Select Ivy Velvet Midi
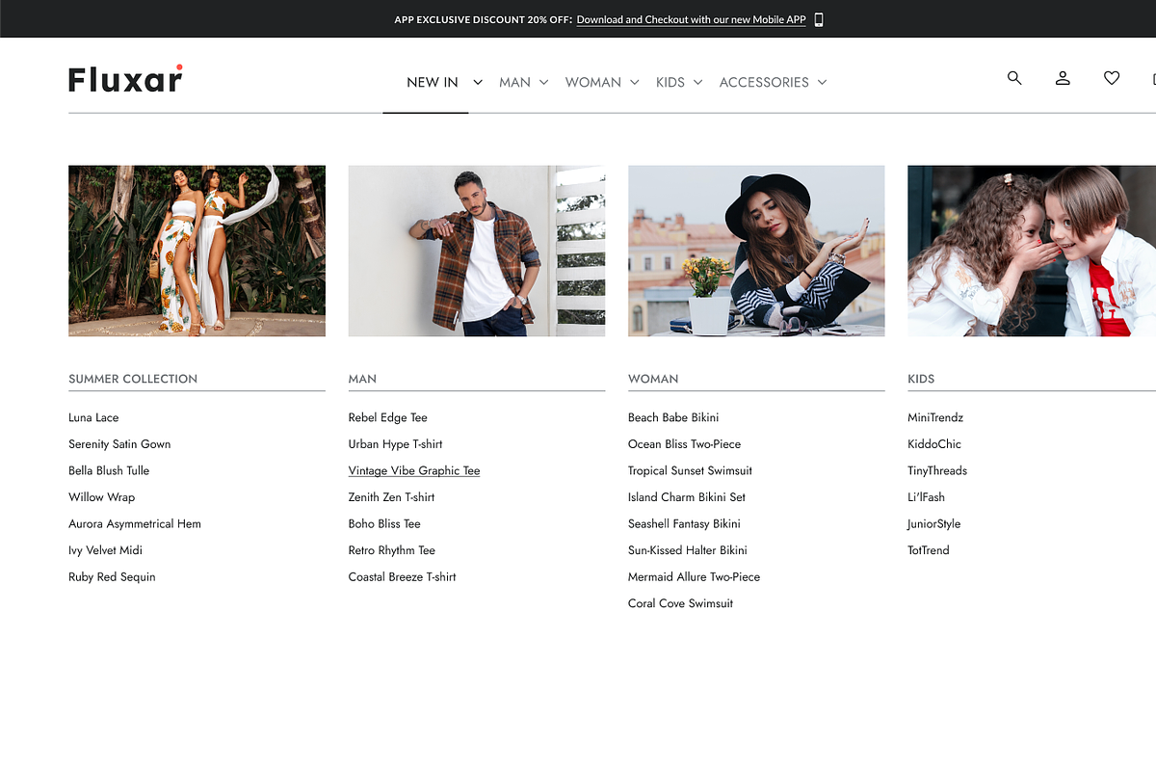The height and width of the screenshot is (771, 1156). click(105, 550)
